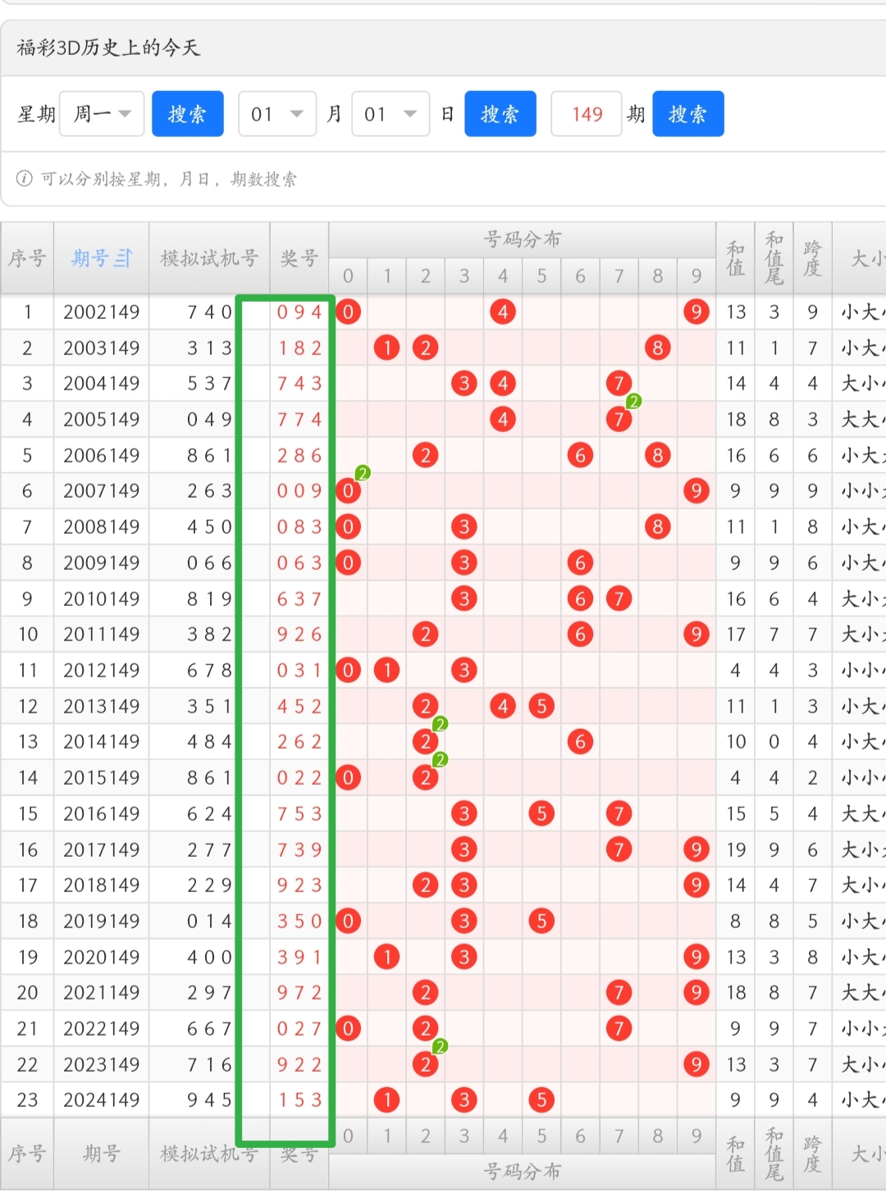Click the top 模拟试机号 column header
Image resolution: width=886 pixels, height=1202 pixels.
point(209,258)
